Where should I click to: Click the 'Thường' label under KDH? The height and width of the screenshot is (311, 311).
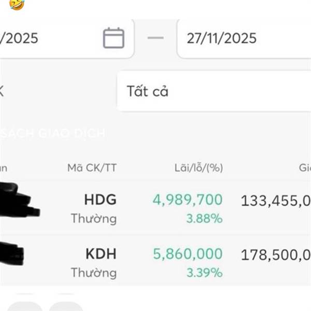94,273
